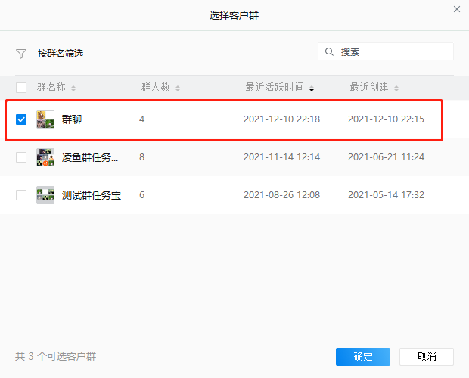Open 按群名筛选 filter option
Viewport: 469px width, 378px height.
point(61,54)
